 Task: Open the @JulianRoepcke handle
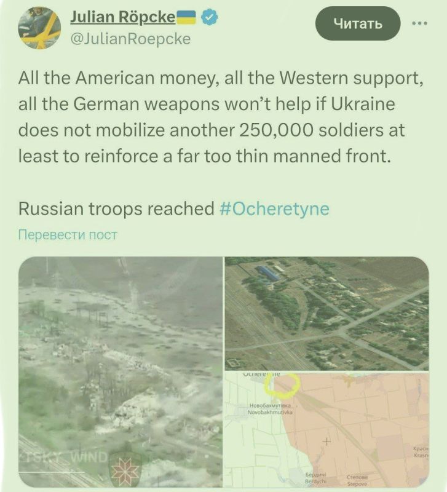tap(130, 39)
